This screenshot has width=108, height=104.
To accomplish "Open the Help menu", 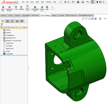I will point(54,2).
